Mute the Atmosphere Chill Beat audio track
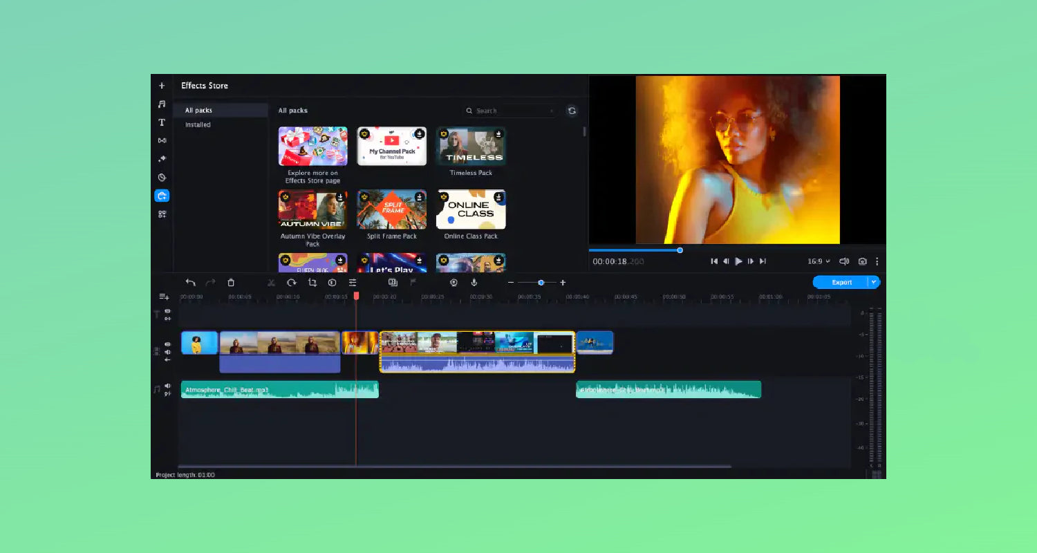 click(x=167, y=386)
